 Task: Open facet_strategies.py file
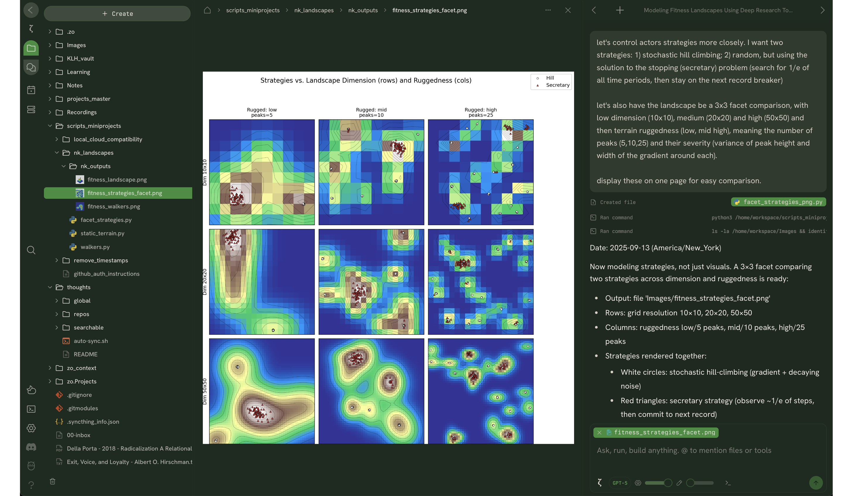point(106,220)
